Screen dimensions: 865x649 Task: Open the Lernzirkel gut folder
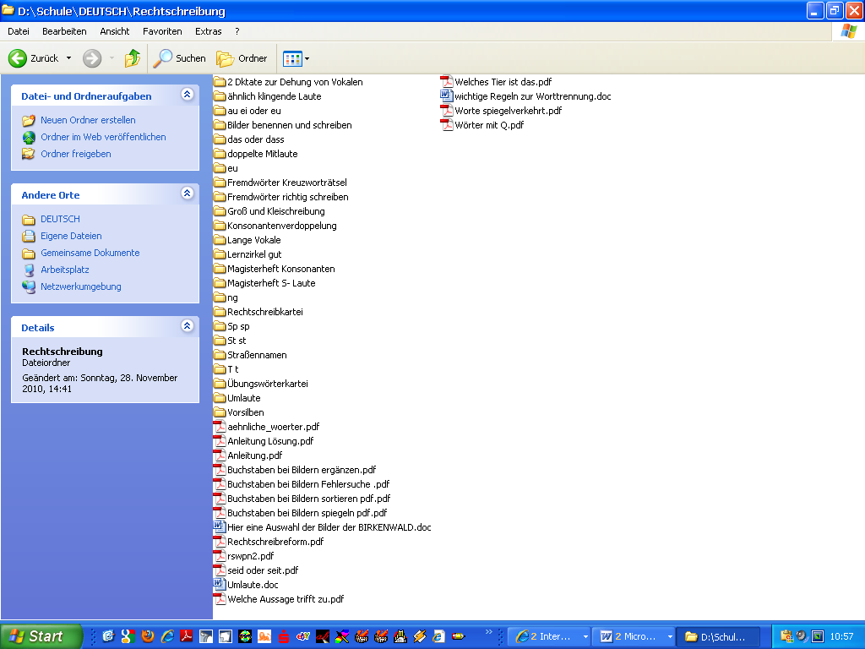(253, 254)
